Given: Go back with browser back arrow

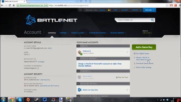Looking at the screenshot, I should coord(2,5).
